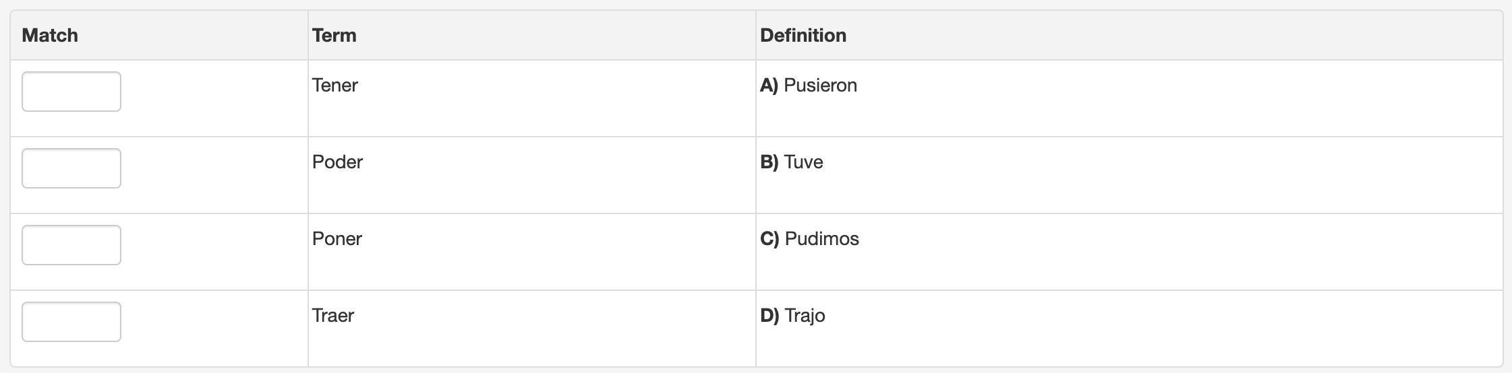The height and width of the screenshot is (373, 1512).
Task: Click the match input box for Traer
Action: pos(71,322)
